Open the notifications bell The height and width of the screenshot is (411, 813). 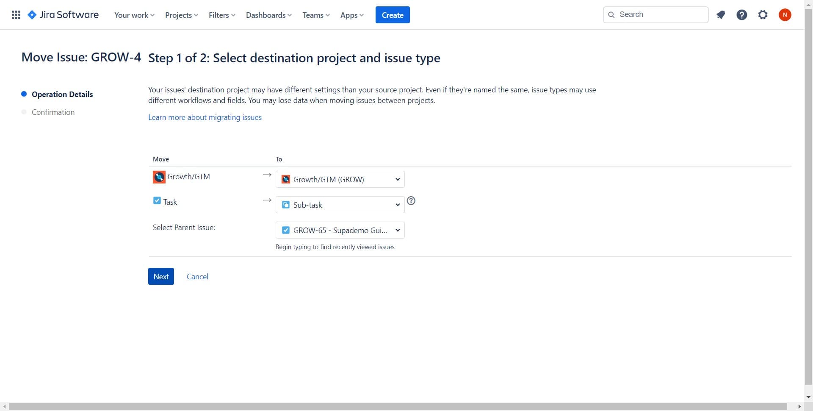click(x=721, y=14)
